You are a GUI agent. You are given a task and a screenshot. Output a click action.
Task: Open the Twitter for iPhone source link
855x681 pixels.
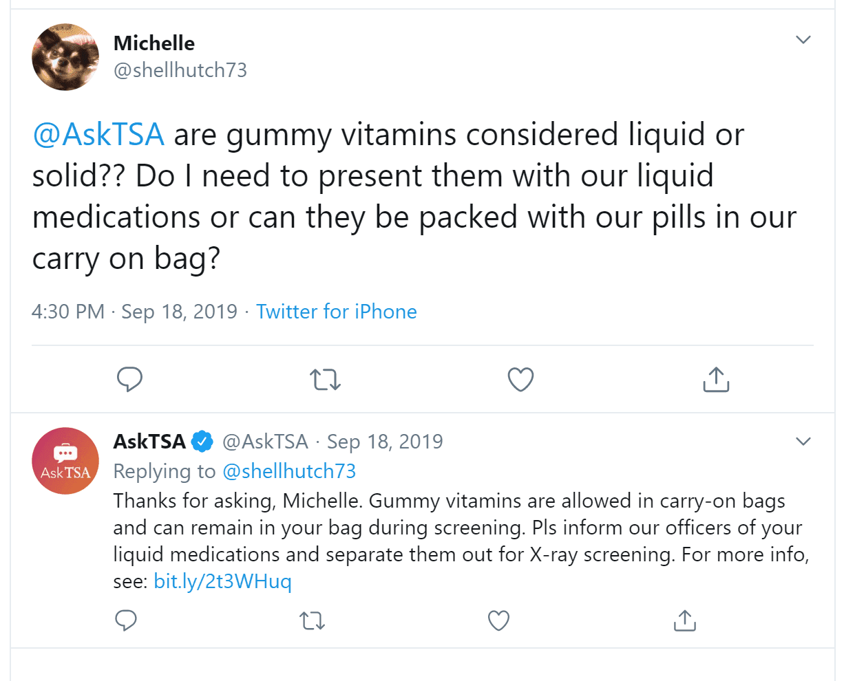pyautogui.click(x=337, y=312)
